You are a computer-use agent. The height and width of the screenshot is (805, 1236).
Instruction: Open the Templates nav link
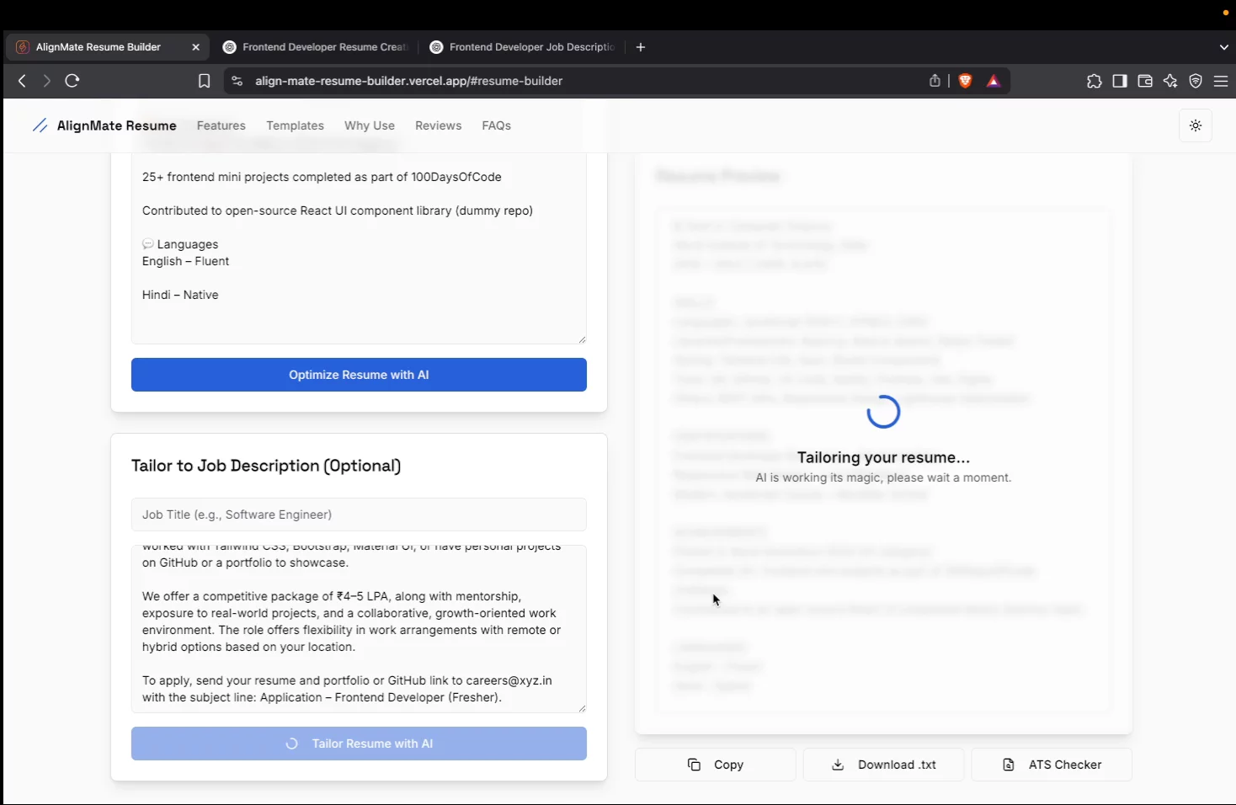tap(295, 125)
